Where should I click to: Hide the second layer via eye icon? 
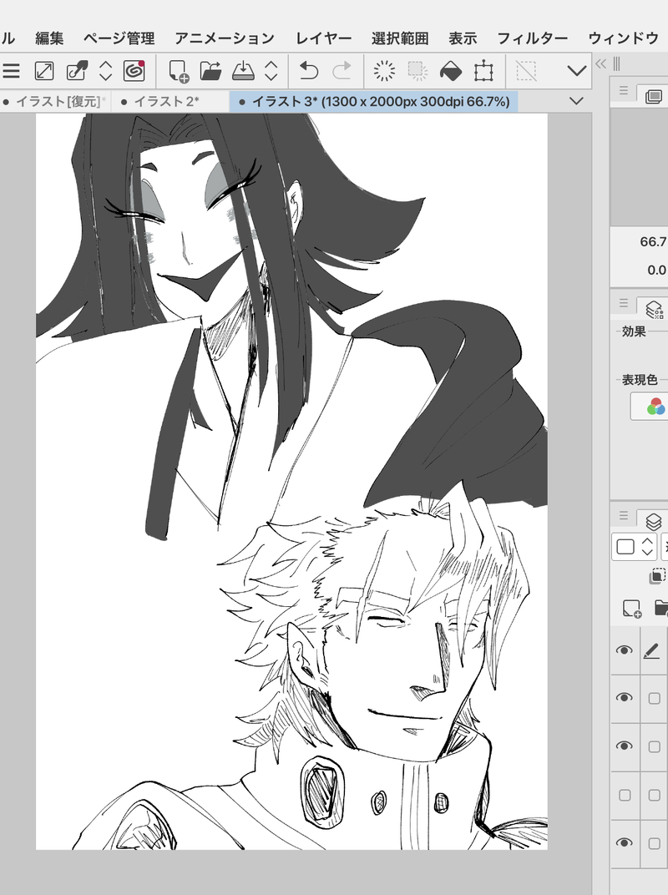(624, 697)
